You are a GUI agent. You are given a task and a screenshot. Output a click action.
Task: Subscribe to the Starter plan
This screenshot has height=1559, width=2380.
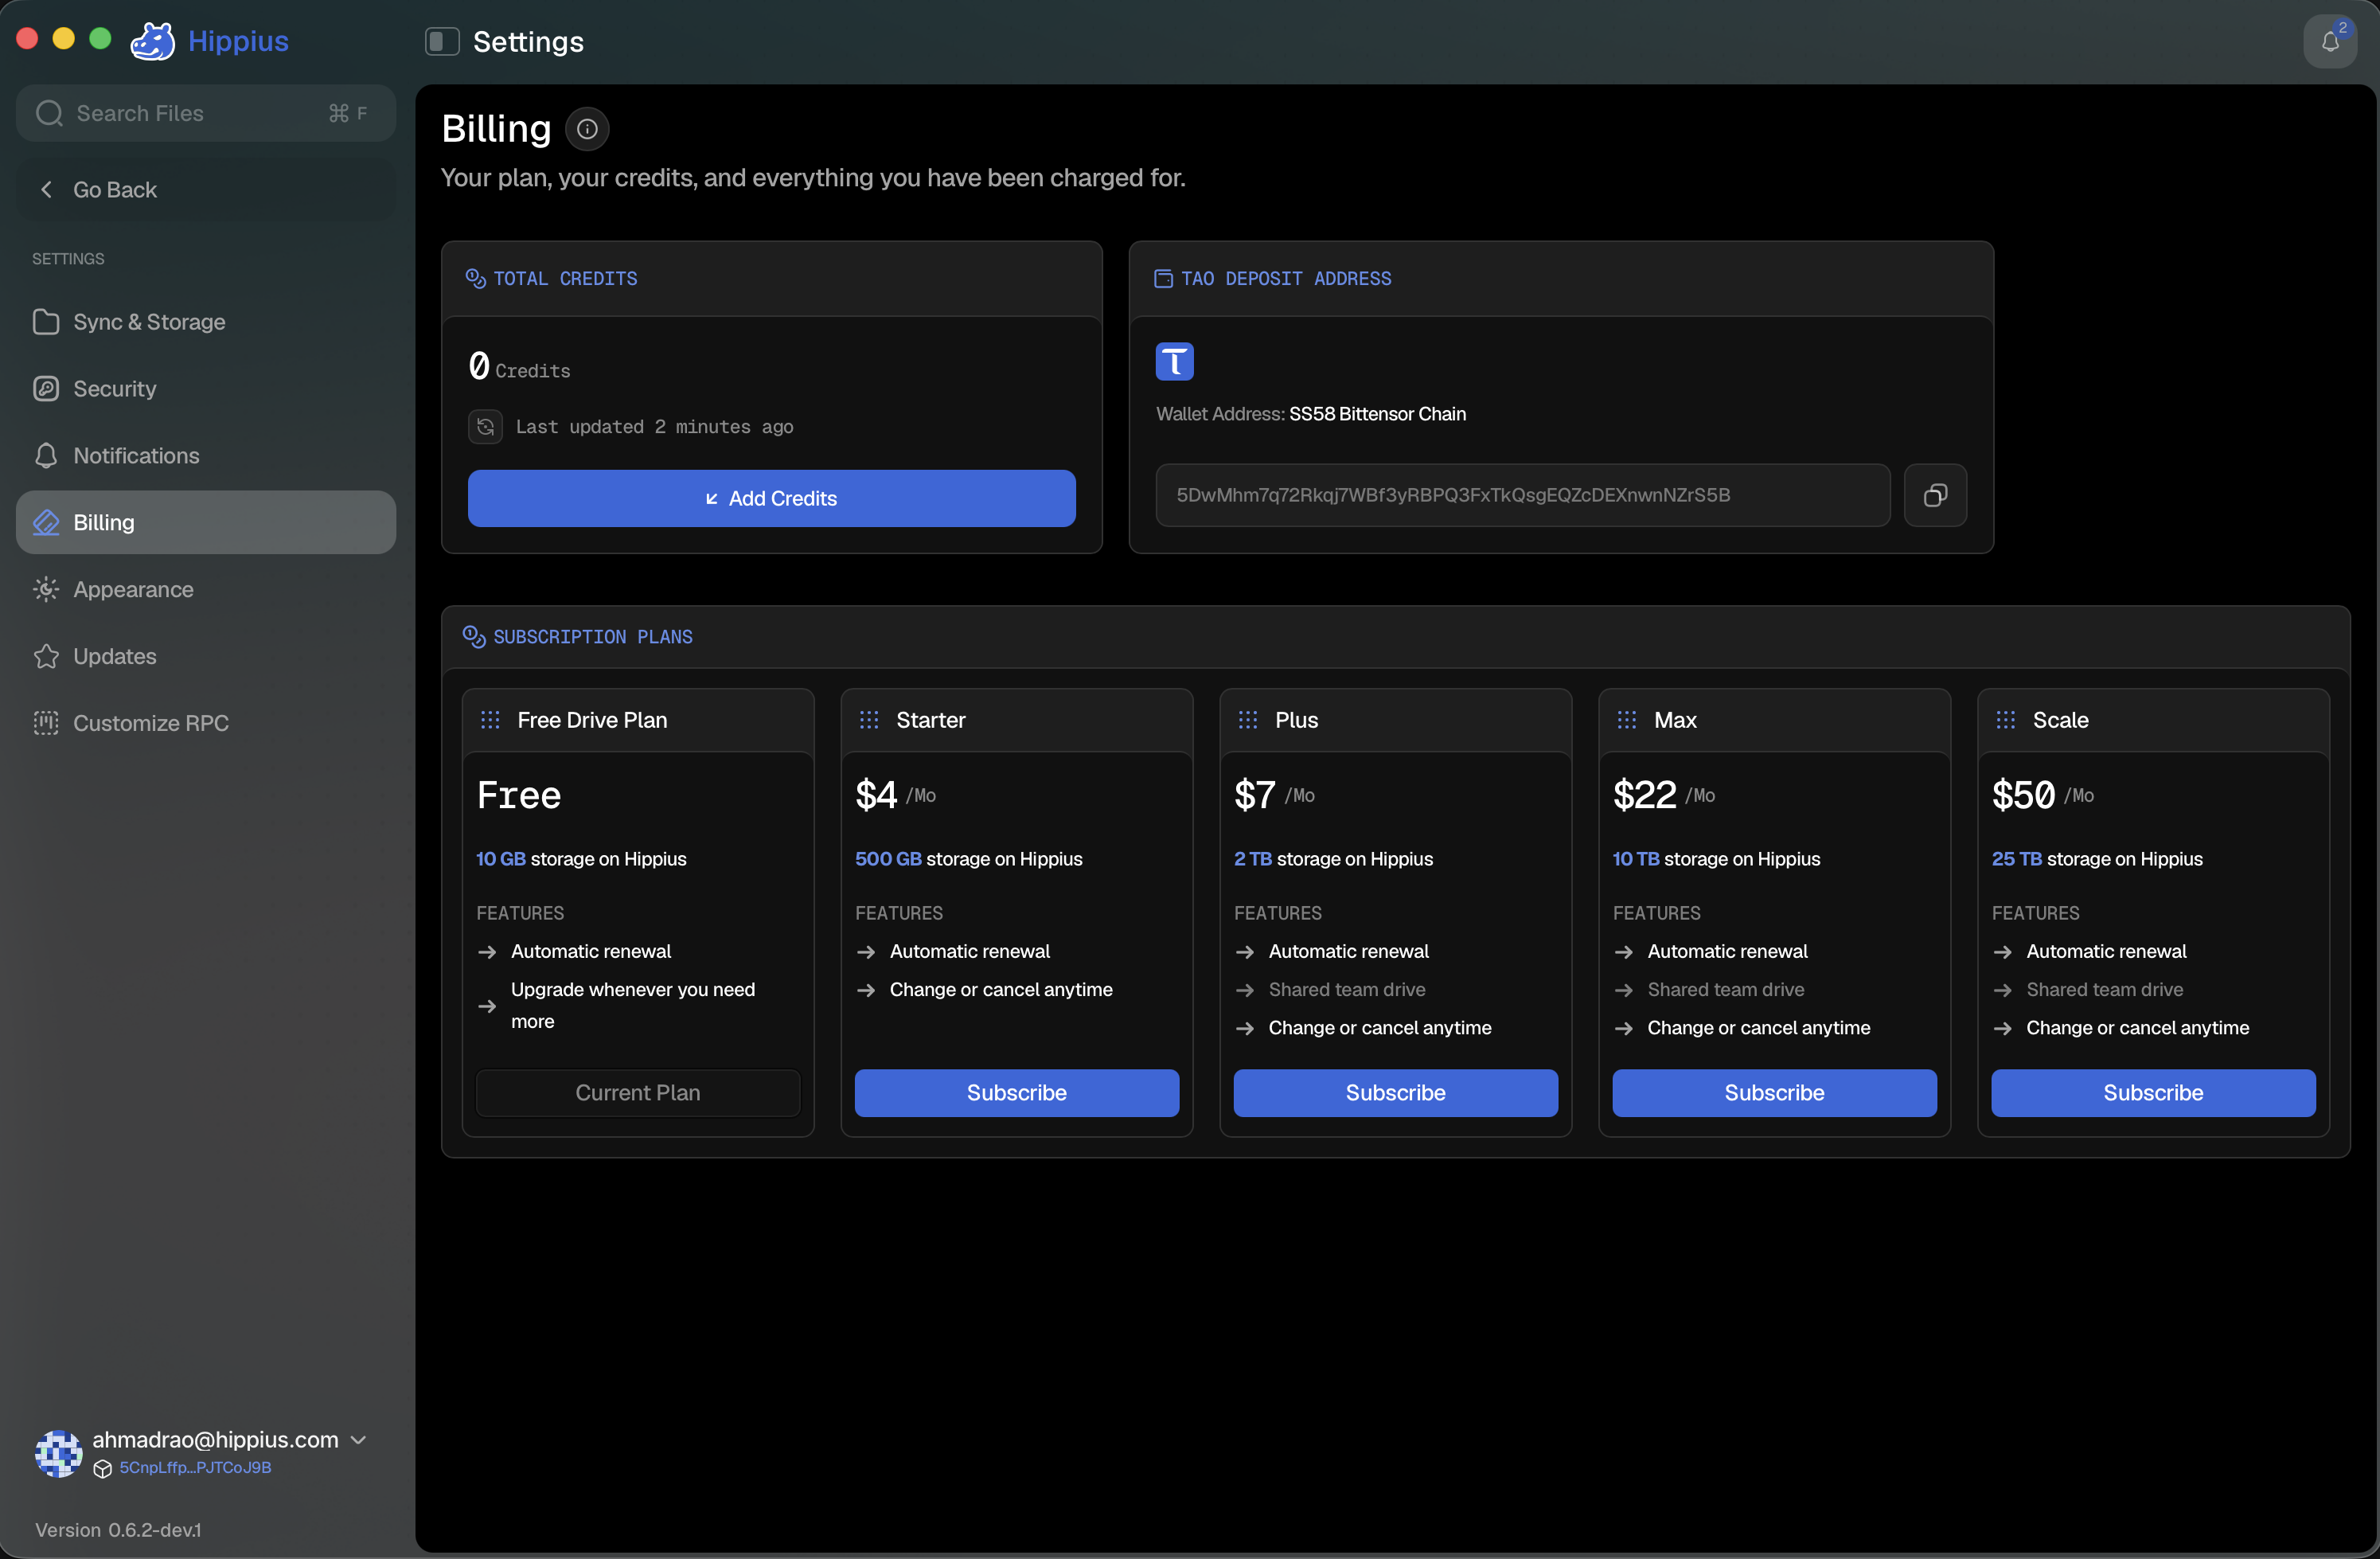[1017, 1093]
